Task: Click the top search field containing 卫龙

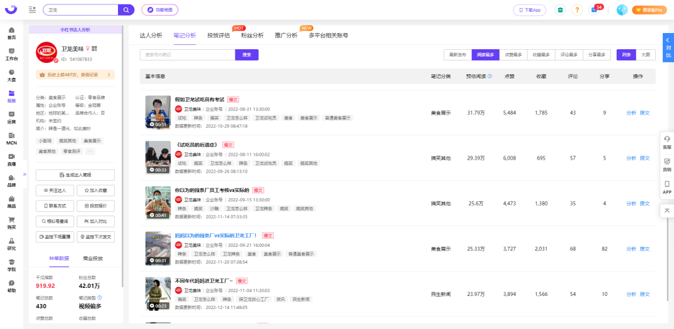Action: coord(81,10)
